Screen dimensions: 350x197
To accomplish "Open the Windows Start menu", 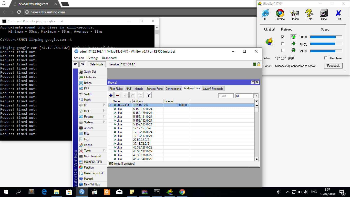I will (6, 192).
